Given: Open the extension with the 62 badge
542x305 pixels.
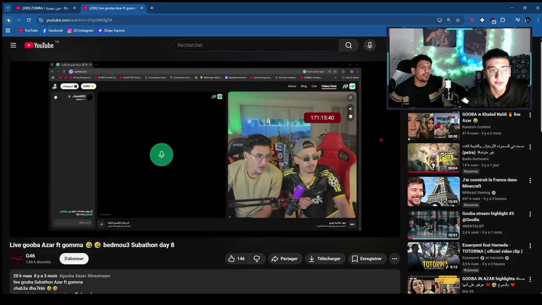Looking at the screenshot, I should (492, 20).
